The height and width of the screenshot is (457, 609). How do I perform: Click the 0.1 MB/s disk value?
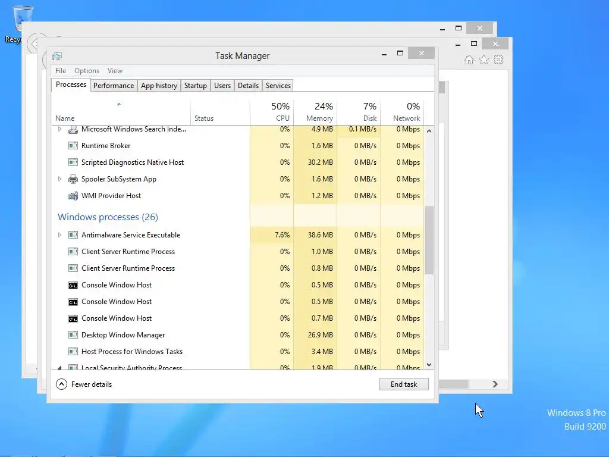tap(363, 129)
